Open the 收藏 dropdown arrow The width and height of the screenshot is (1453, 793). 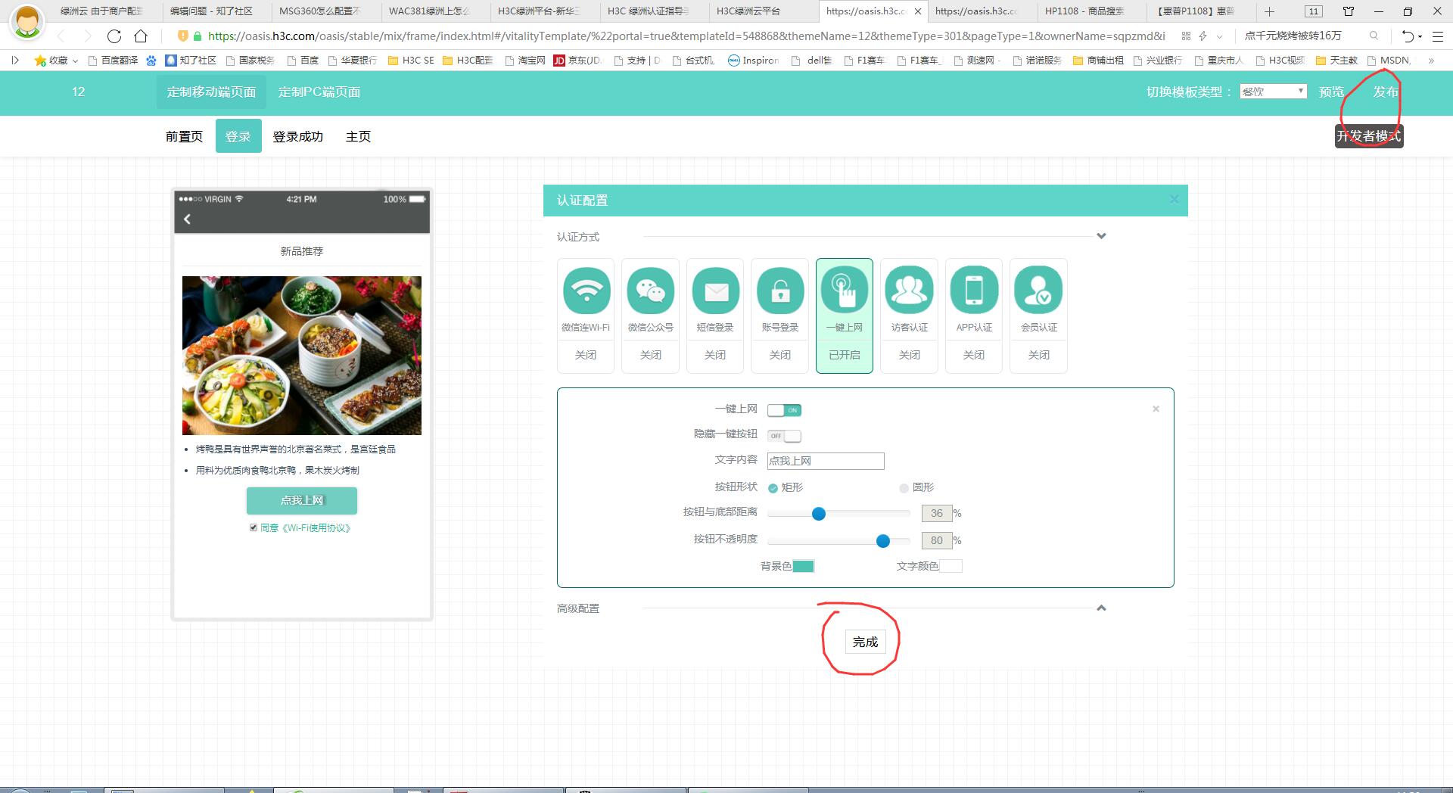[x=75, y=61]
